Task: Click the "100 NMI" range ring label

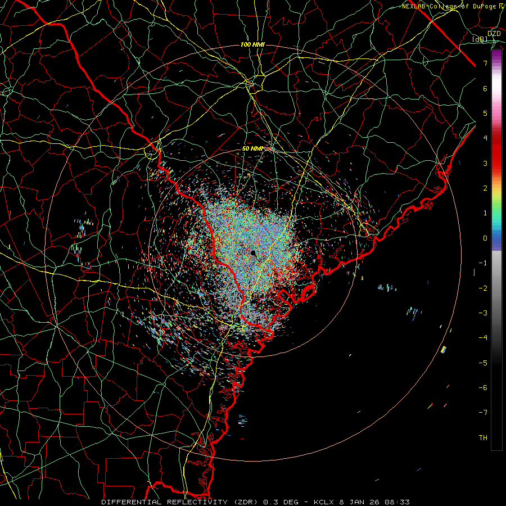Action: click(252, 44)
